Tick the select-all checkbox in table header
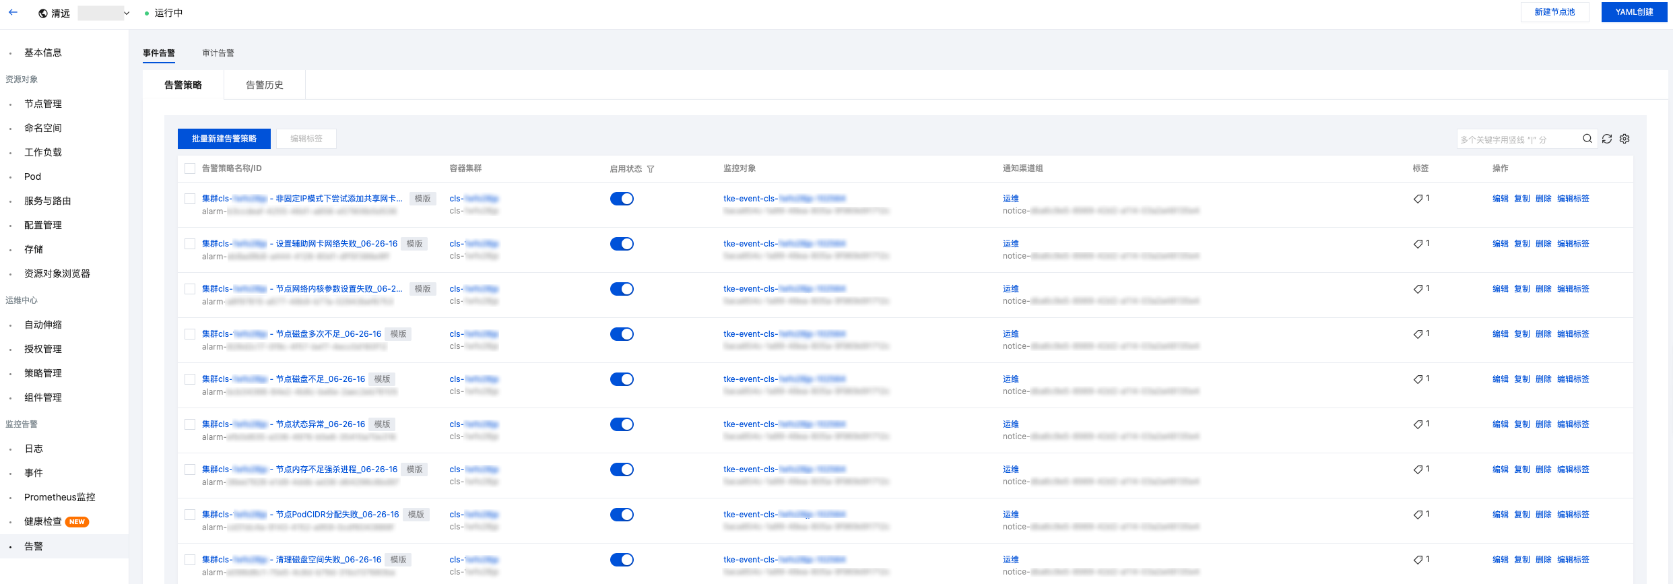The image size is (1673, 584). pyautogui.click(x=190, y=168)
